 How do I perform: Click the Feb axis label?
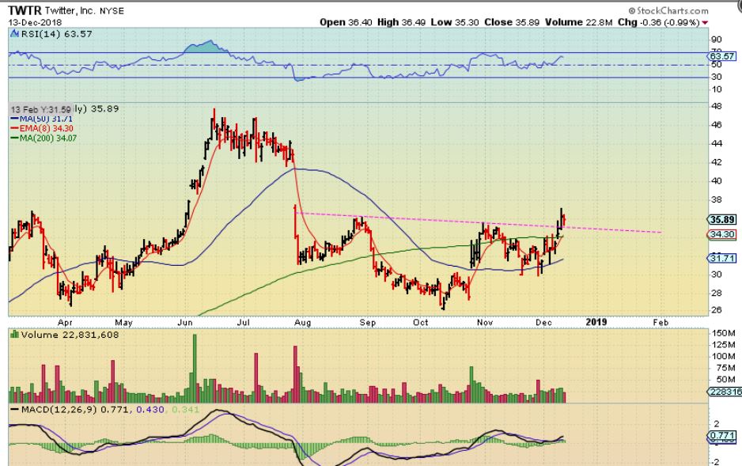click(661, 323)
